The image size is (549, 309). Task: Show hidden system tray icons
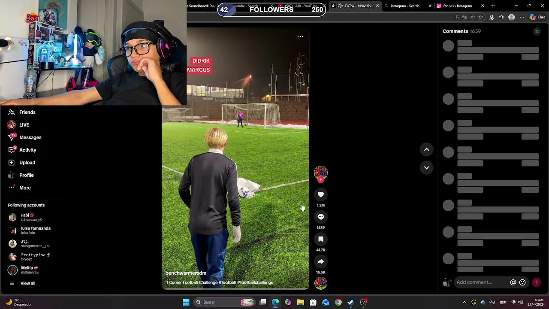pyautogui.click(x=465, y=302)
